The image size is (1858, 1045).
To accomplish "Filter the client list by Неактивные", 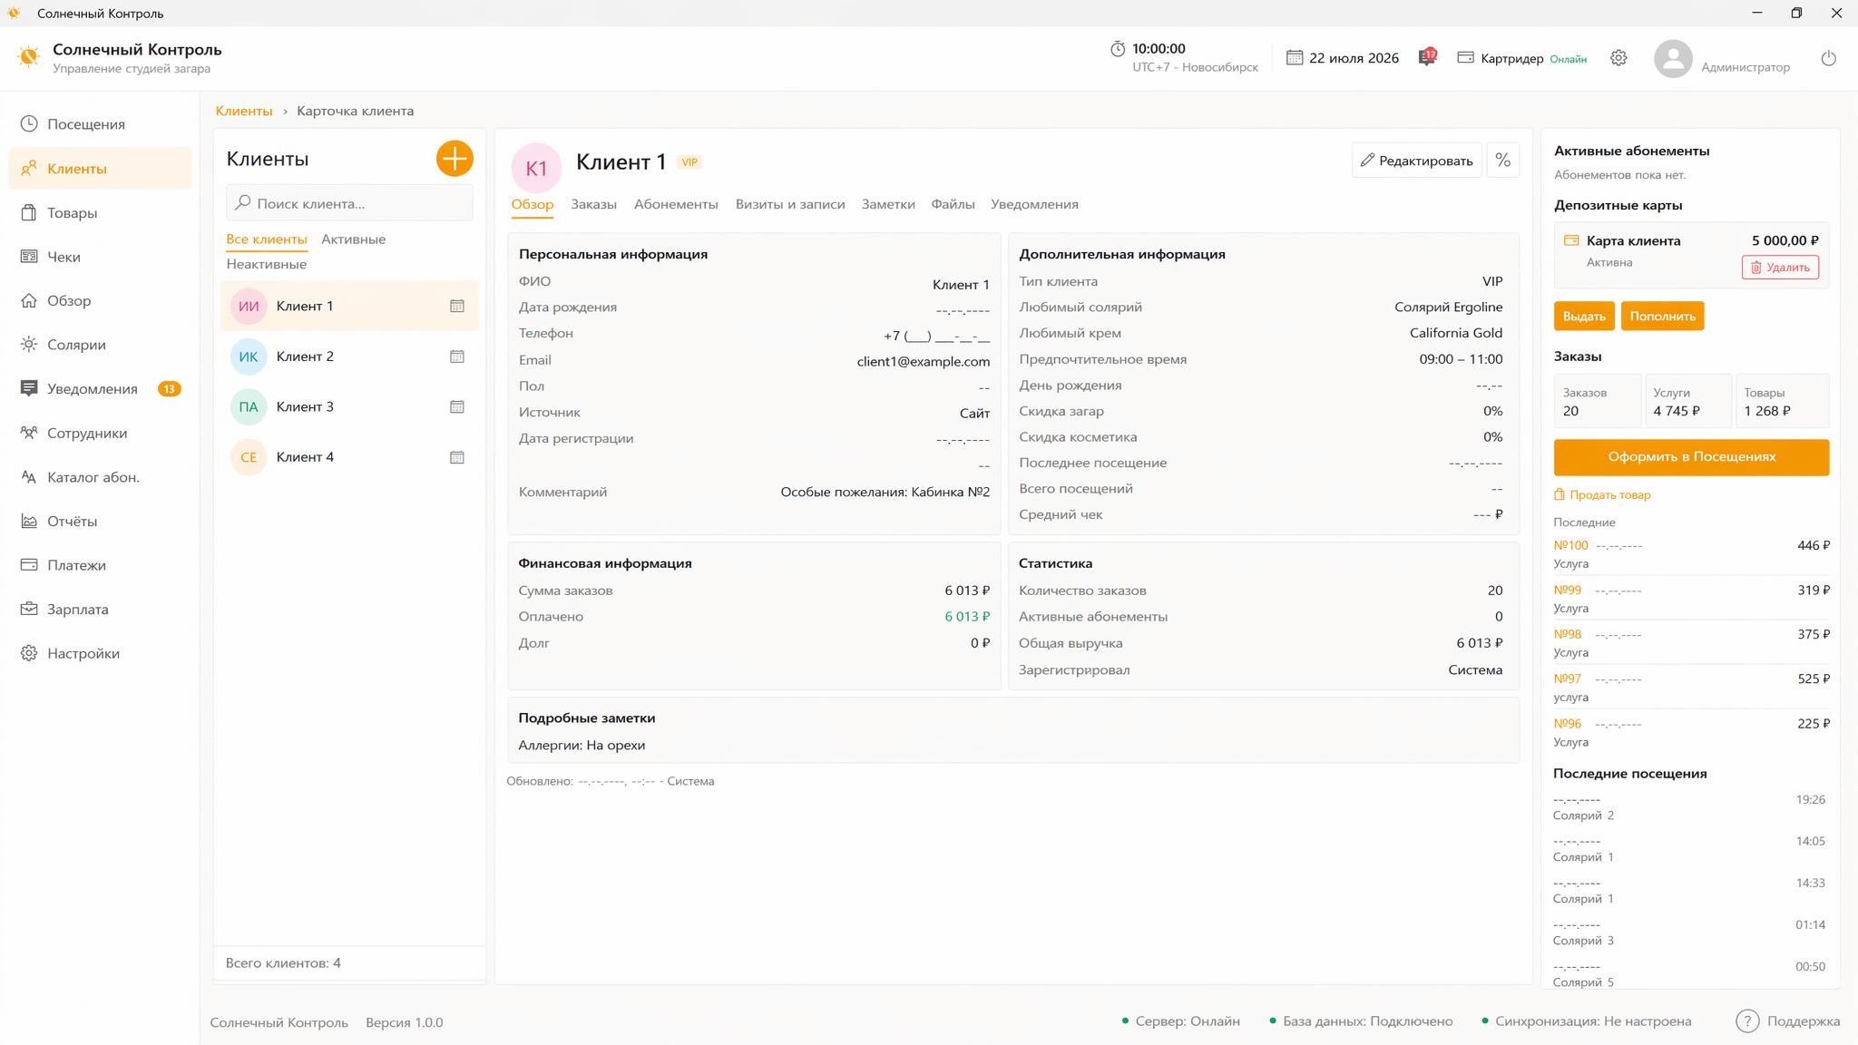I will click(266, 264).
